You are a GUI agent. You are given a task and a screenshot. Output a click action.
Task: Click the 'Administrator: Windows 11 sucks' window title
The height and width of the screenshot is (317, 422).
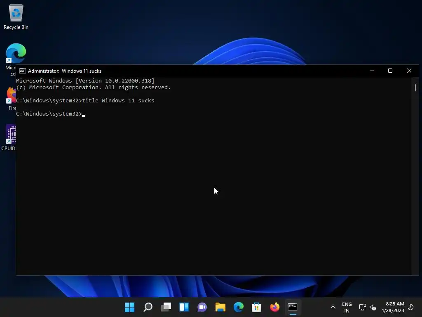point(65,71)
